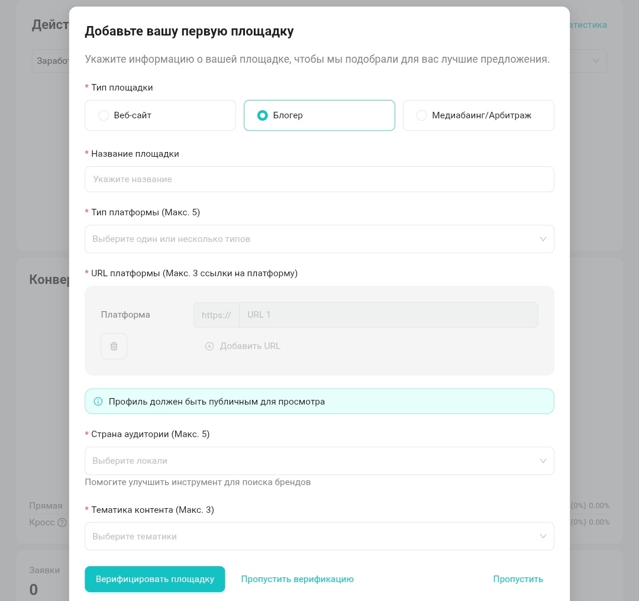The height and width of the screenshot is (601, 639).
Task: Click the chevron of Тип платформы field
Action: [x=543, y=239]
